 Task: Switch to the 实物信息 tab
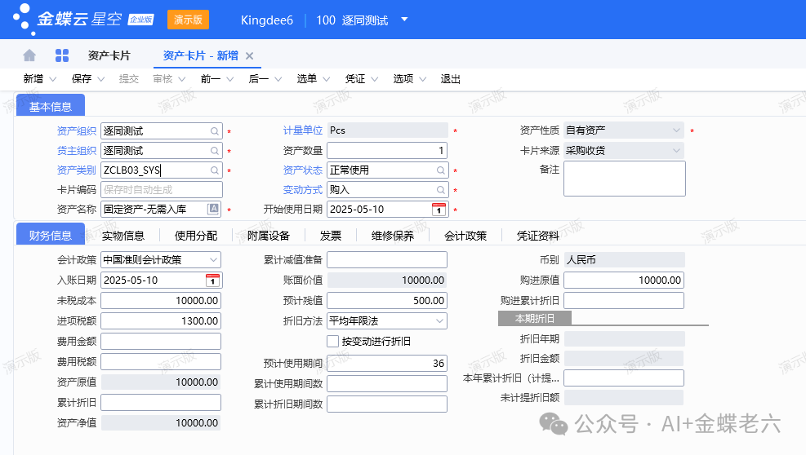[x=123, y=236]
